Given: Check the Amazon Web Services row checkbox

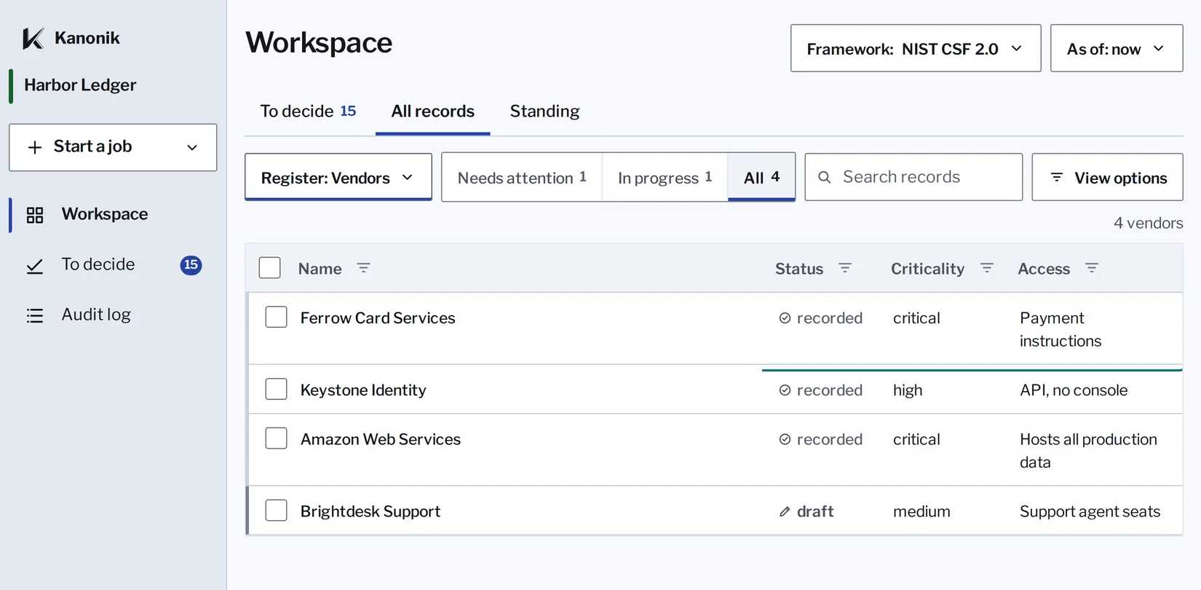Looking at the screenshot, I should pyautogui.click(x=276, y=438).
